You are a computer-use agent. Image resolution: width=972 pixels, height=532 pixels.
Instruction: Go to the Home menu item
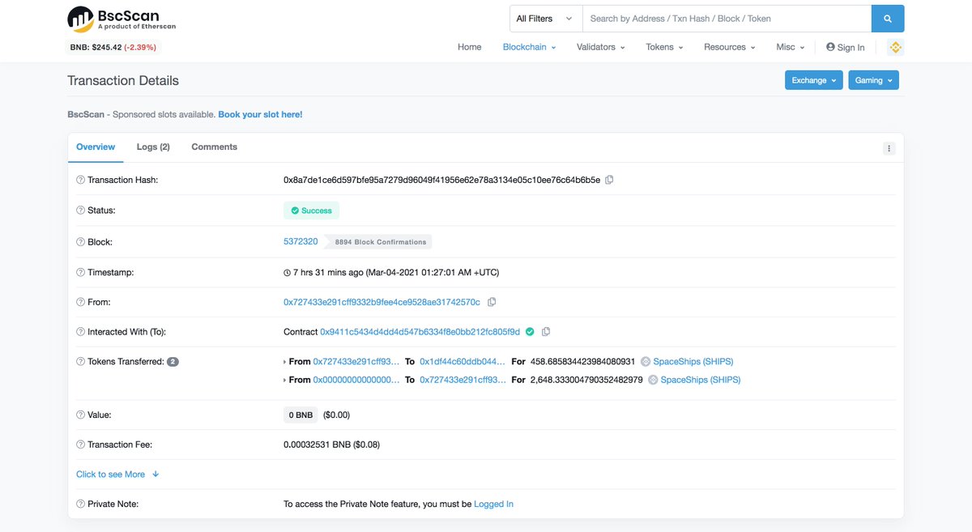[x=470, y=47]
